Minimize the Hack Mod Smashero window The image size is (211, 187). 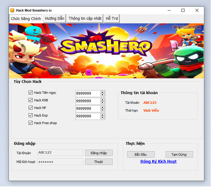click(x=169, y=10)
